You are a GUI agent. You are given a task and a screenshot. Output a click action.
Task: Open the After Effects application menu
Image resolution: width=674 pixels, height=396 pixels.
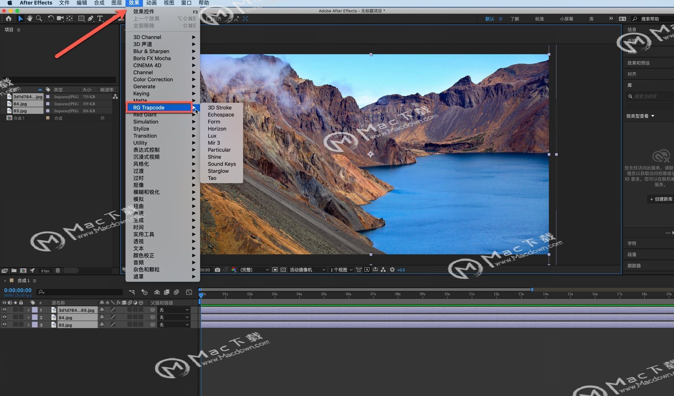click(x=36, y=3)
